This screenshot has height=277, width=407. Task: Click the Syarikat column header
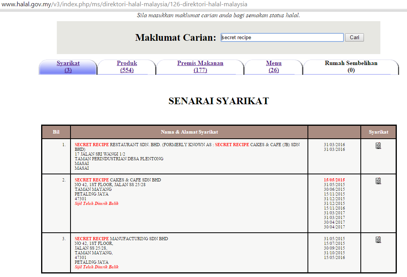(378, 132)
